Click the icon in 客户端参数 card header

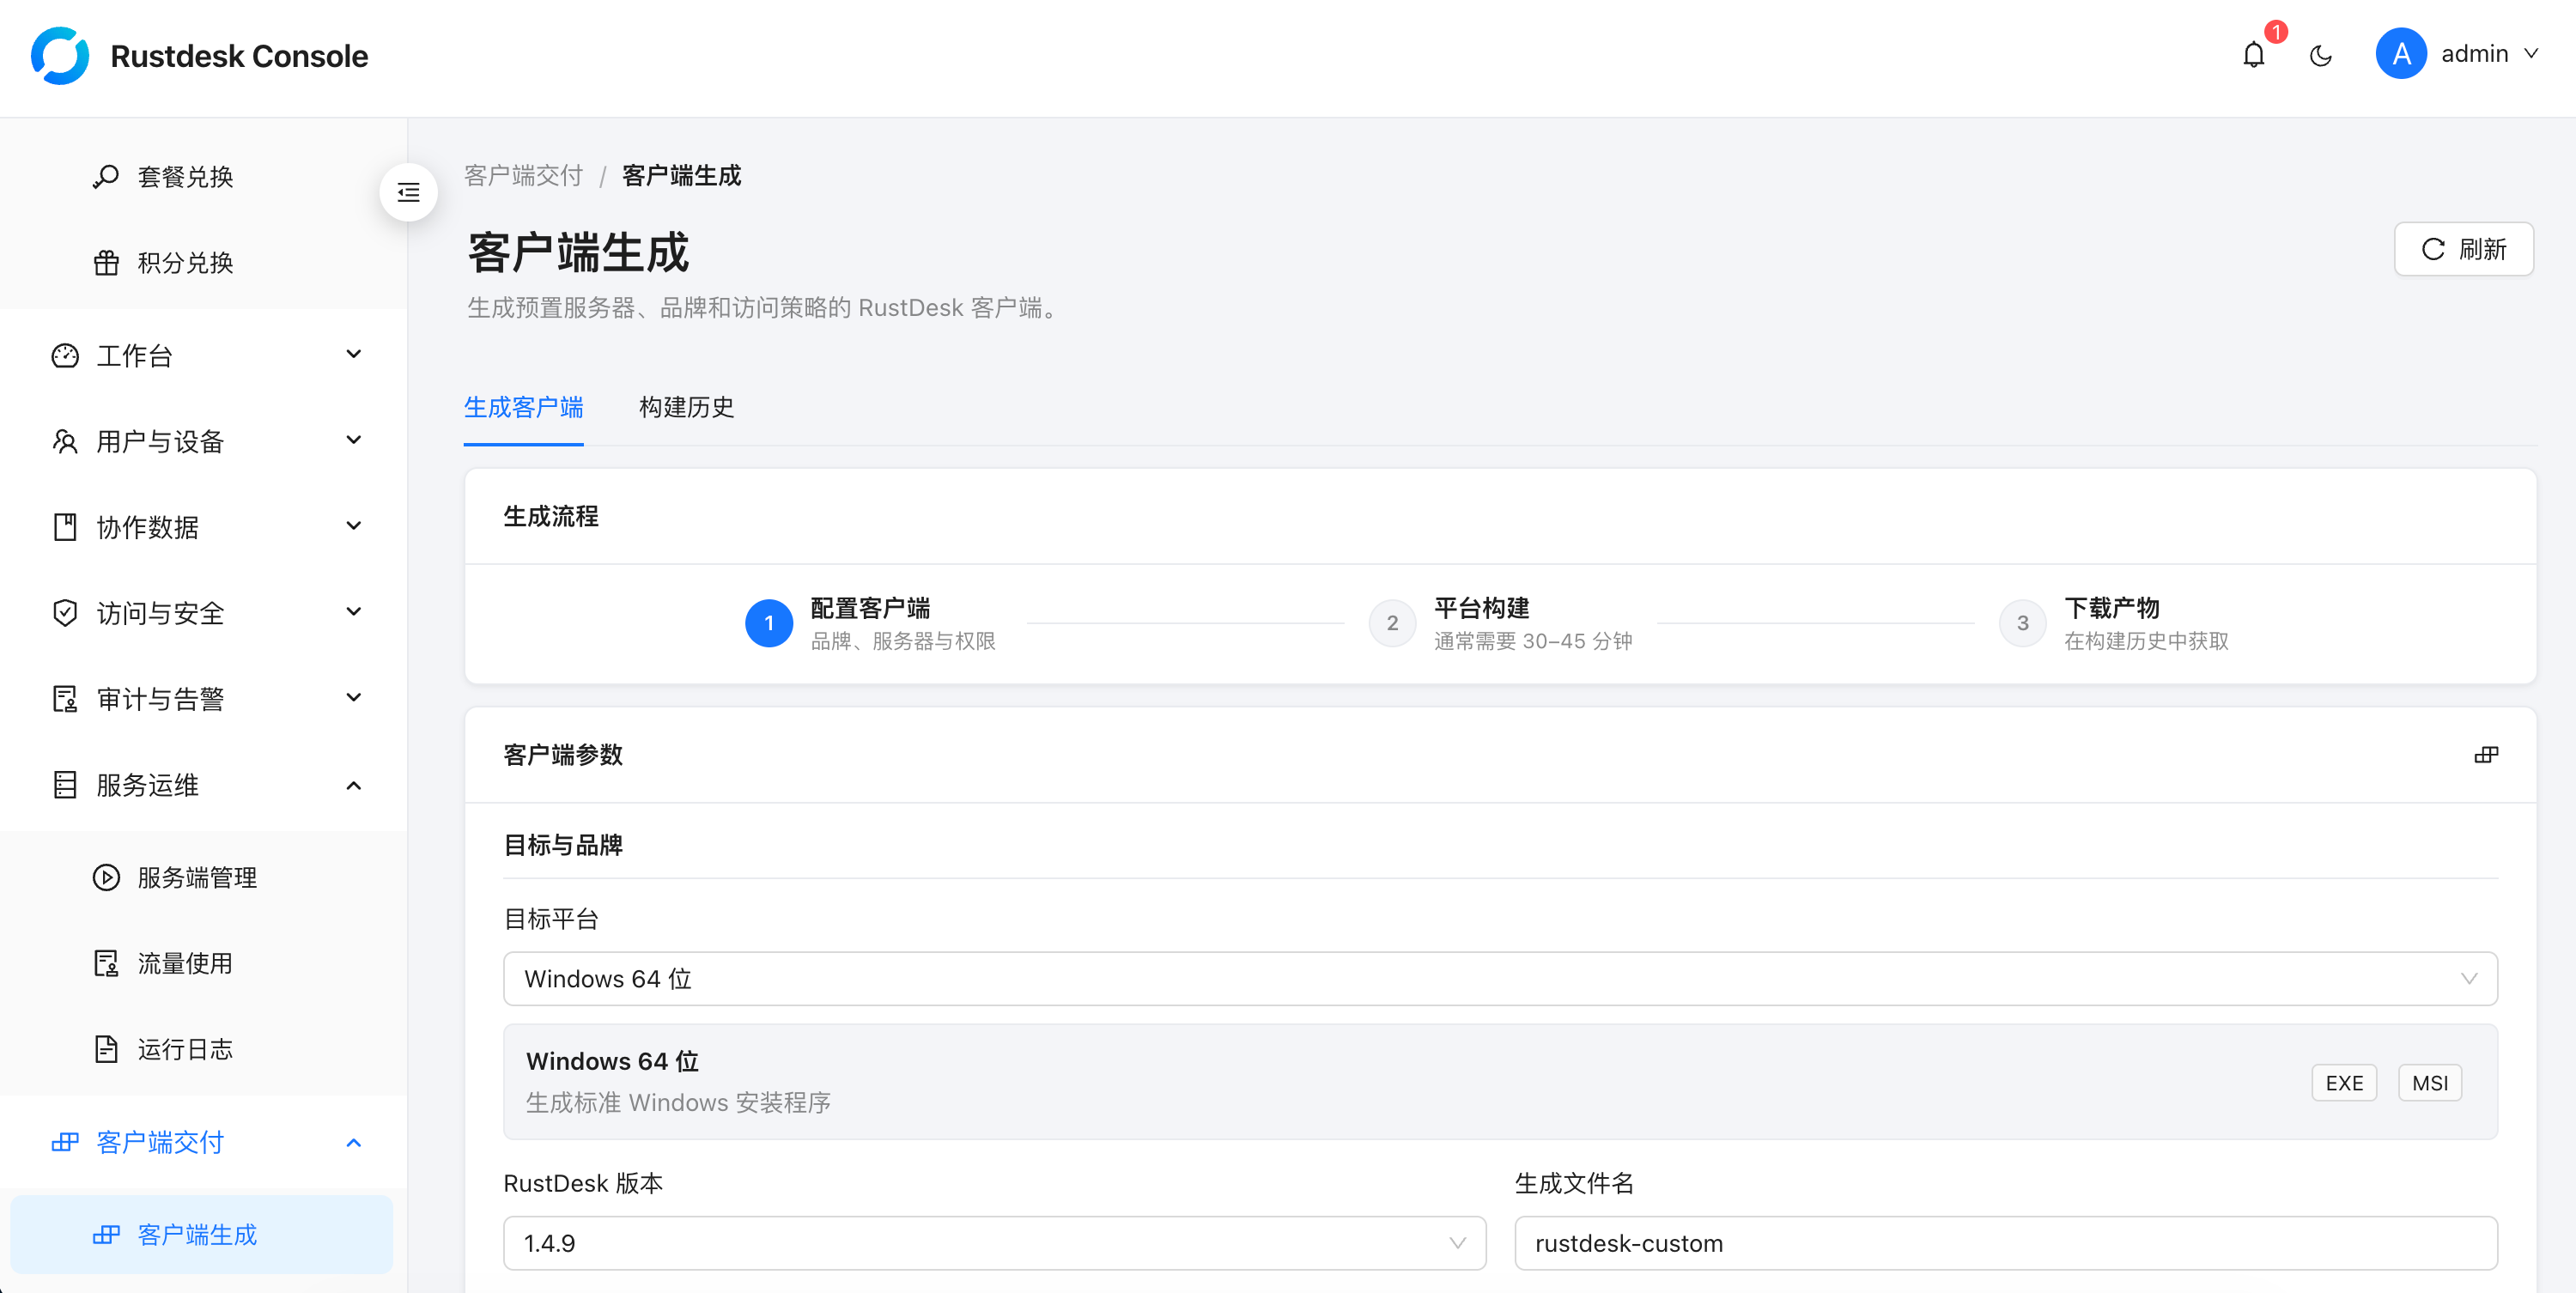[x=2486, y=755]
